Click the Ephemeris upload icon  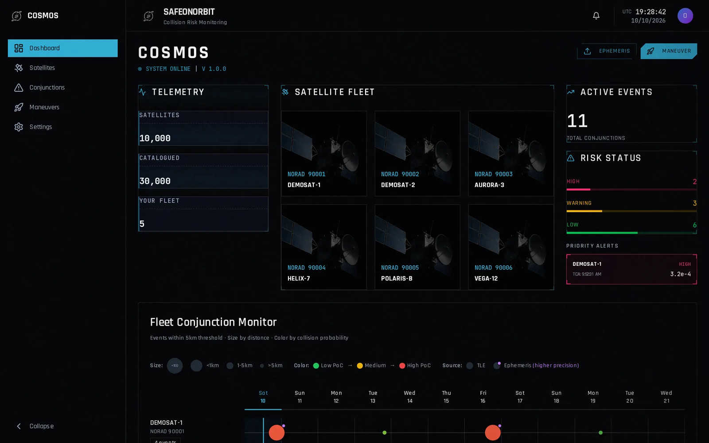[587, 51]
